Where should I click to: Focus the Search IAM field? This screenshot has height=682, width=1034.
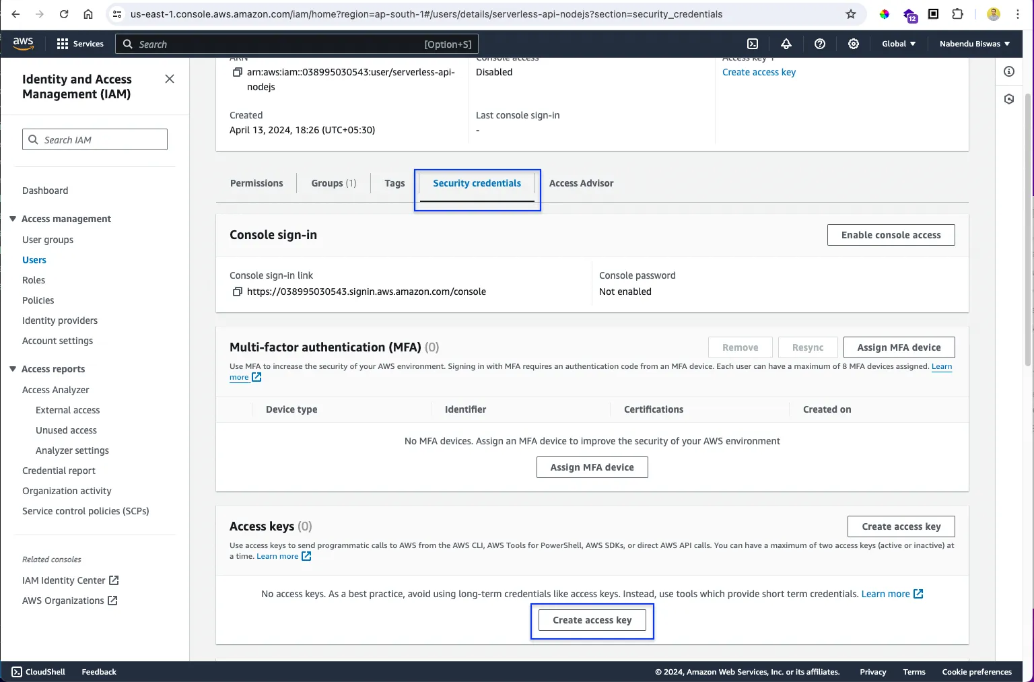(95, 139)
